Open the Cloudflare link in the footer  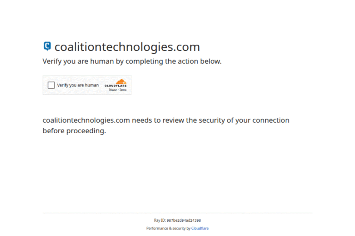200,228
